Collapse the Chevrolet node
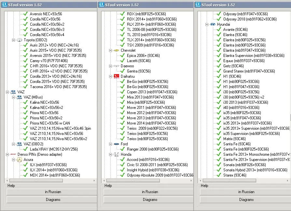 (x=110, y=50)
